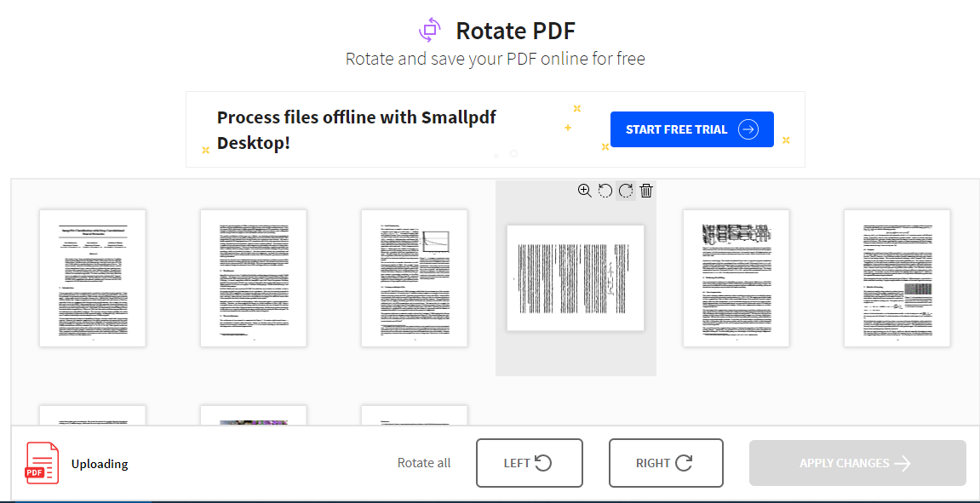The width and height of the screenshot is (980, 503).
Task: Click APPLY CHANGES button
Action: click(x=857, y=463)
